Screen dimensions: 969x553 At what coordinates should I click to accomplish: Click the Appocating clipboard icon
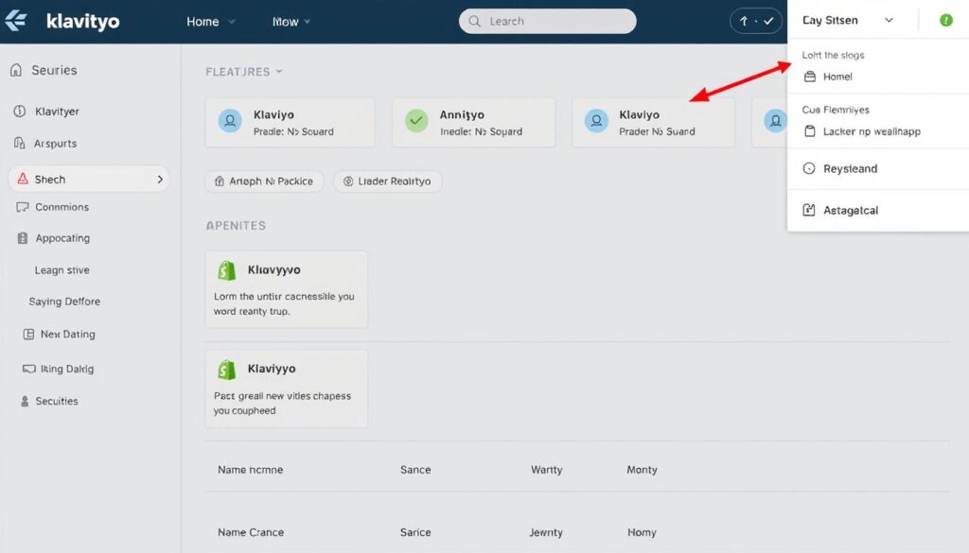(x=23, y=237)
